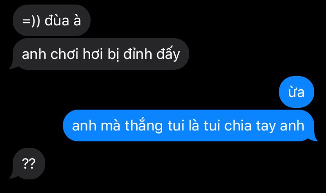Tap the blue "ừa" reply bubble
The image size is (326, 193).
pyautogui.click(x=297, y=92)
